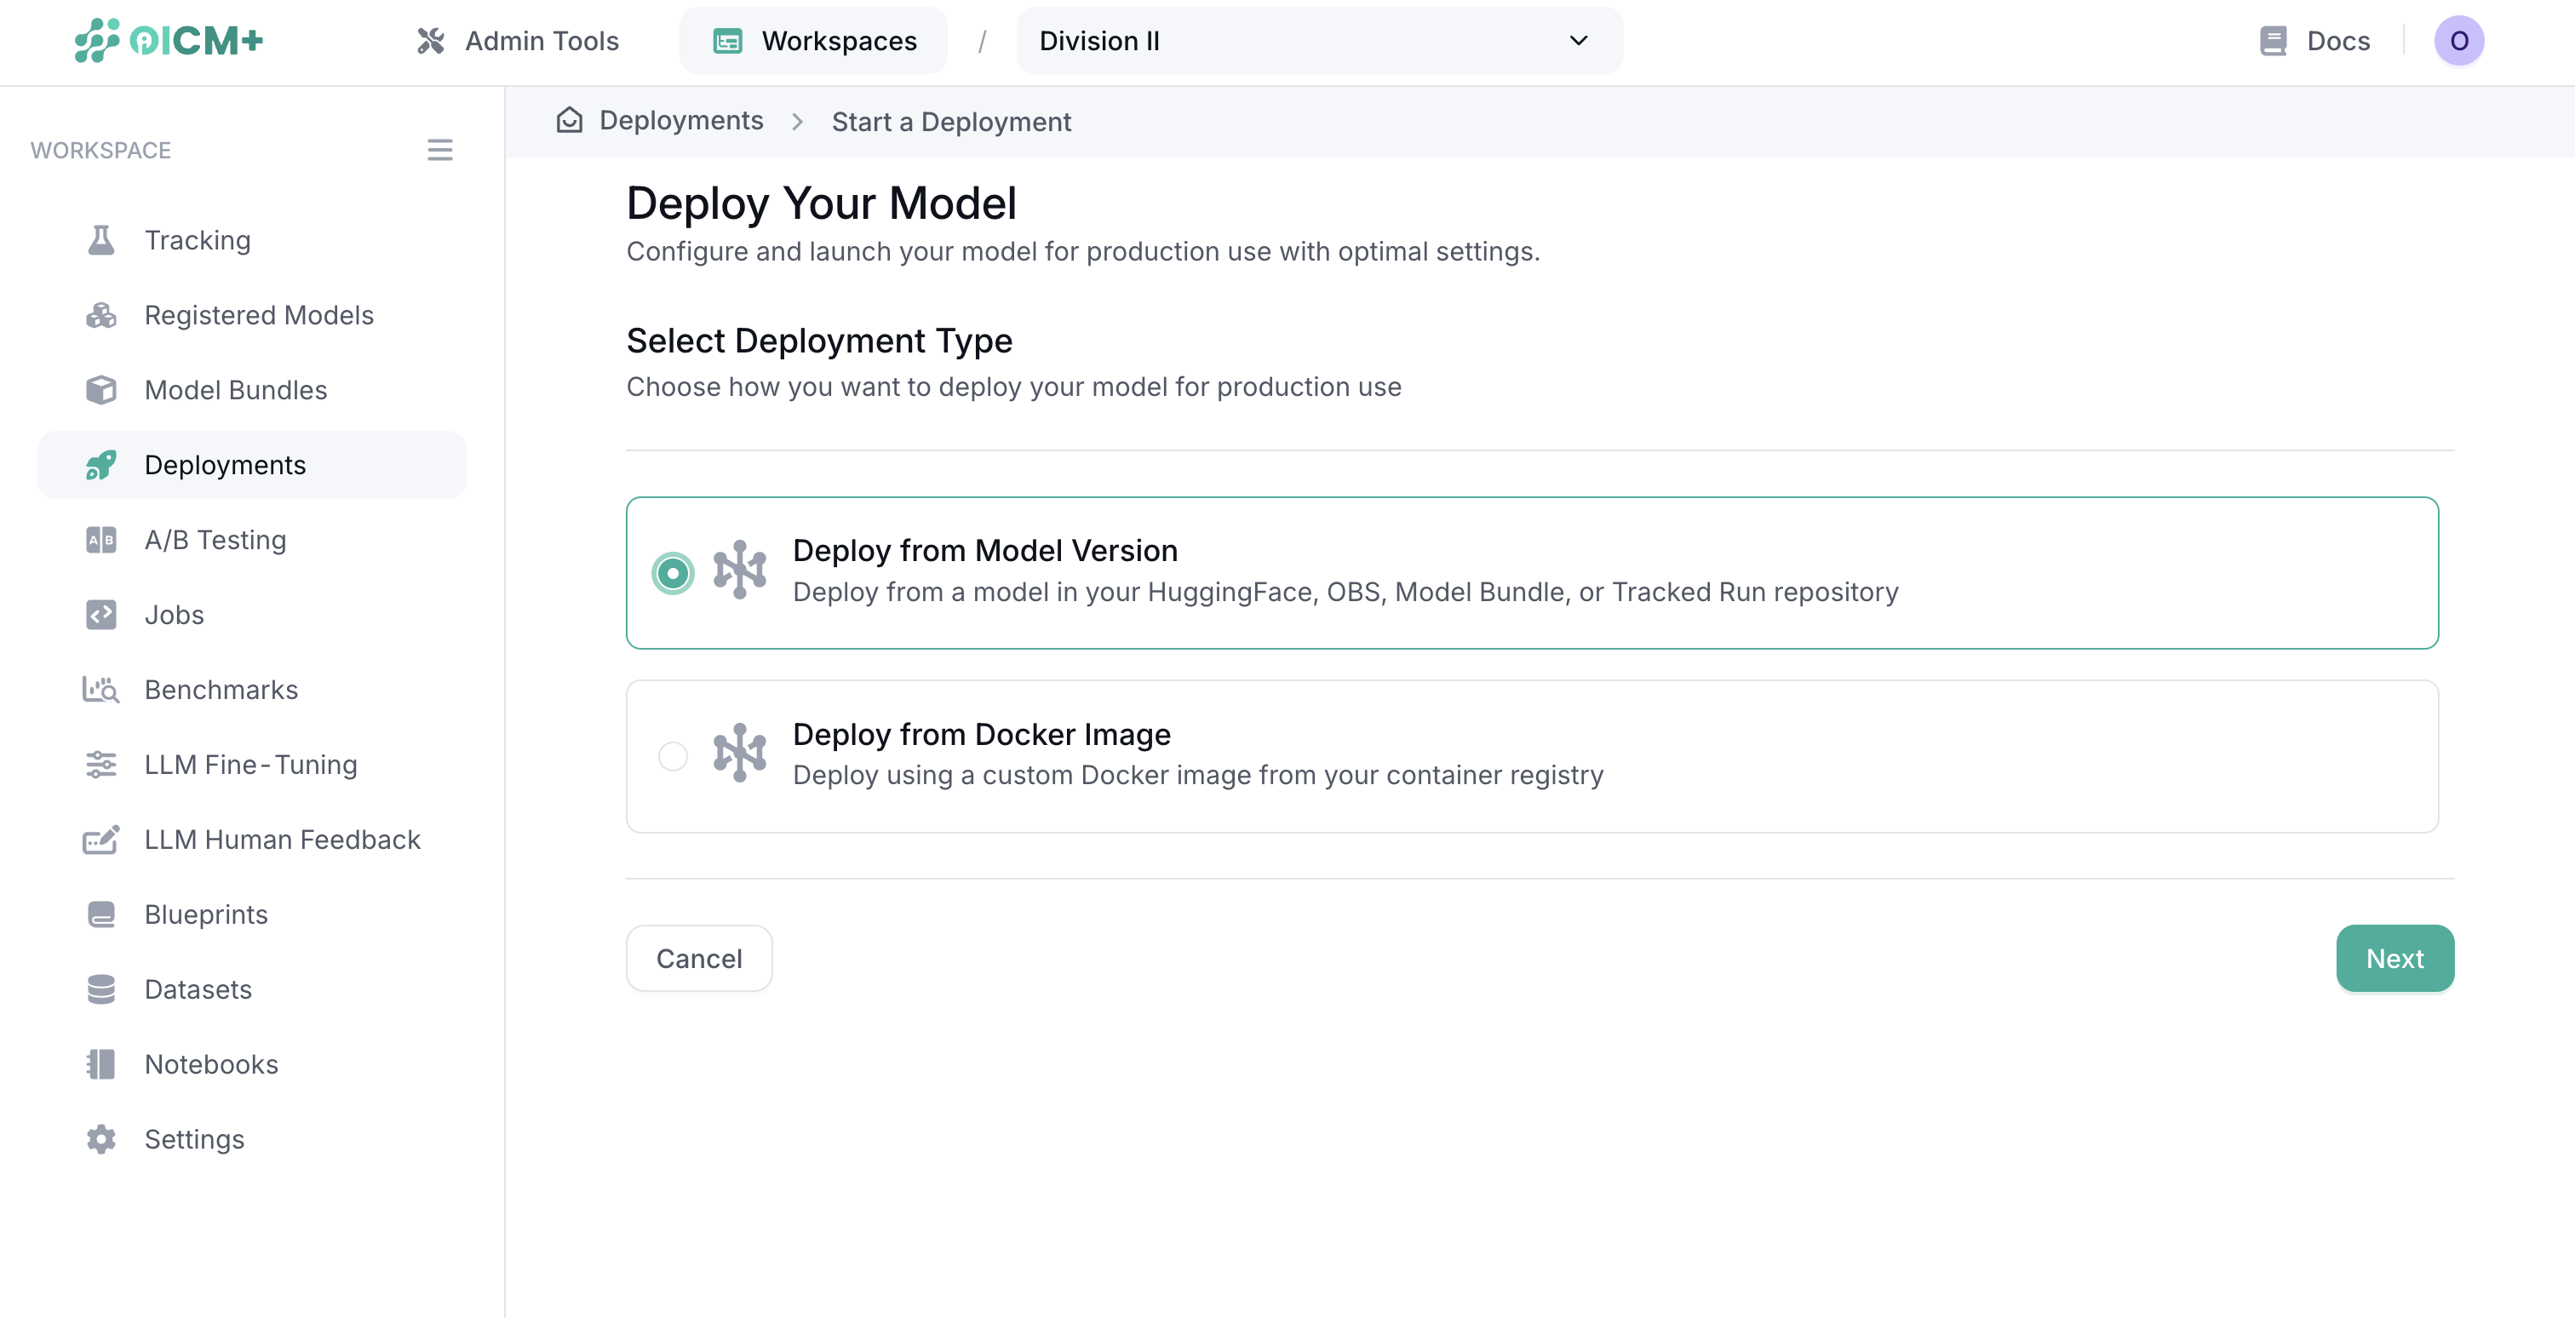Viewport: 2575px width, 1318px height.
Task: Open A/B Testing from the sidebar
Action: pos(214,540)
